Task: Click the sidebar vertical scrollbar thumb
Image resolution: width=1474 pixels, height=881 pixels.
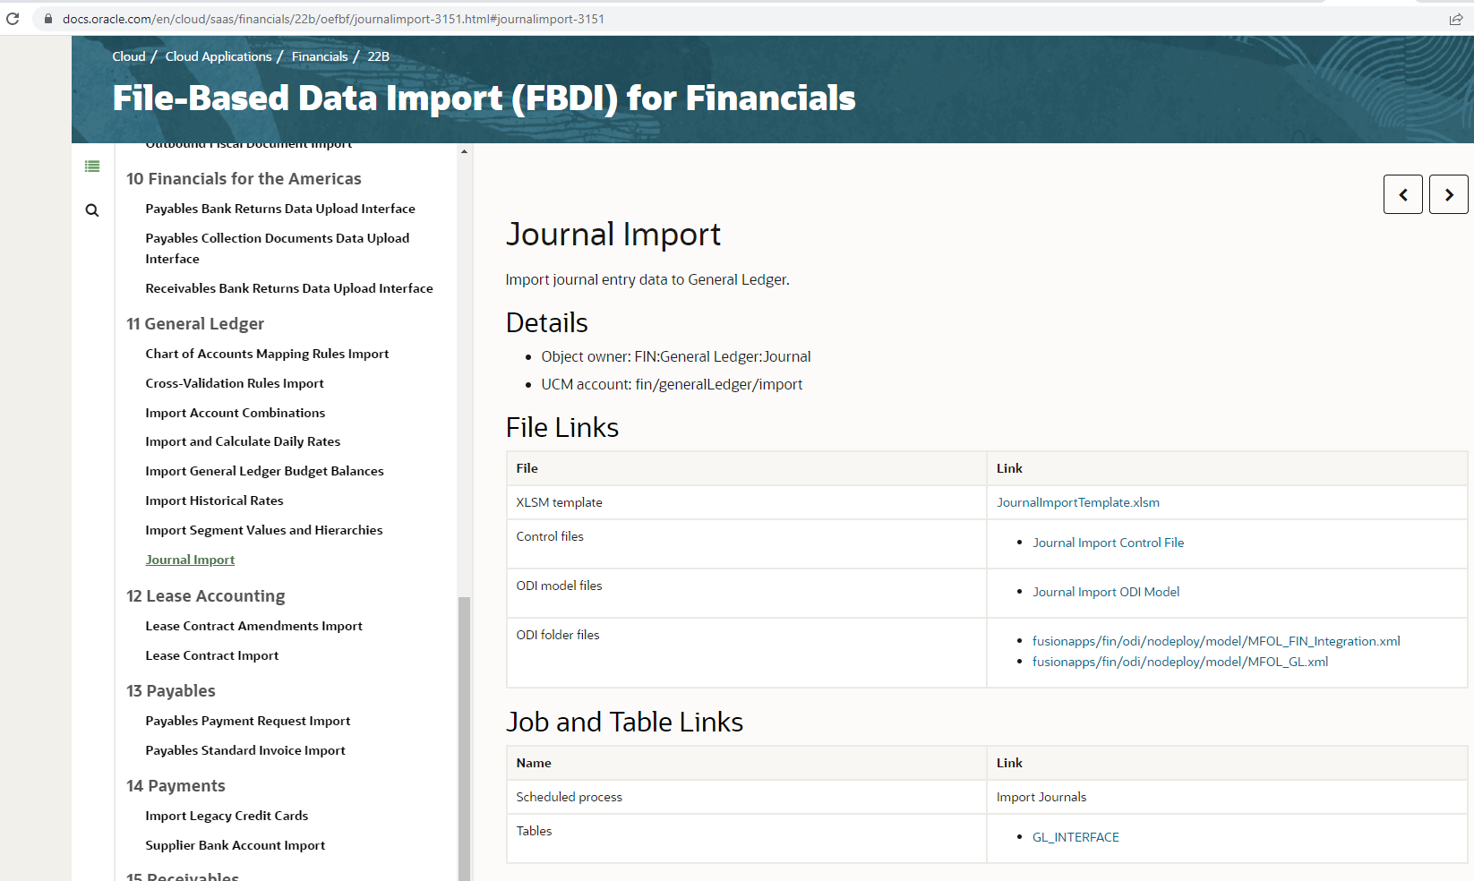Action: tap(464, 739)
